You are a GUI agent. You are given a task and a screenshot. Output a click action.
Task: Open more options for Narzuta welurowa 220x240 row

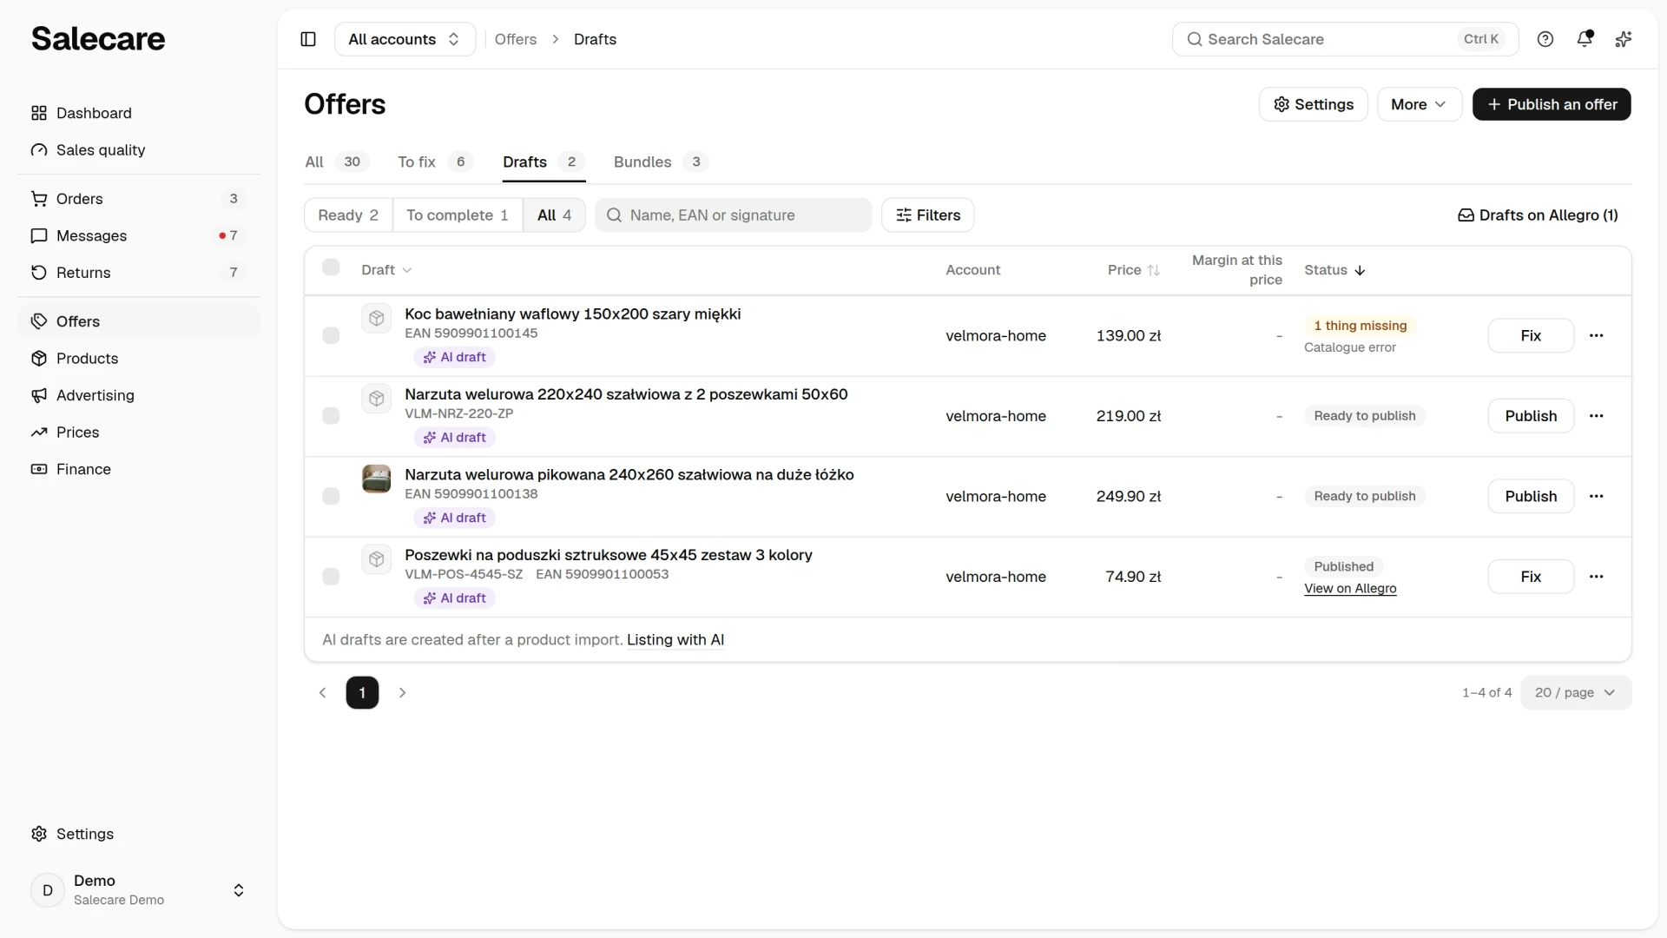point(1596,416)
